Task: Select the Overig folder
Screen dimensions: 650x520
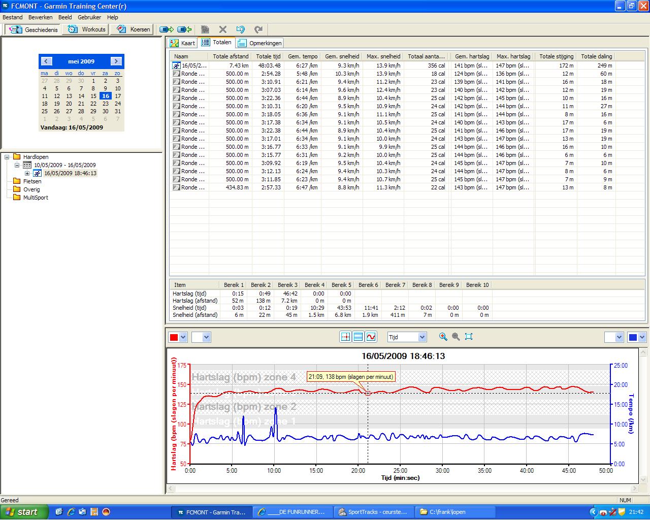Action: (x=31, y=189)
